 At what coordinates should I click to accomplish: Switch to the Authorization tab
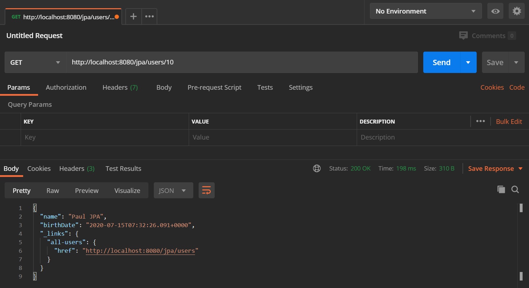tap(66, 87)
